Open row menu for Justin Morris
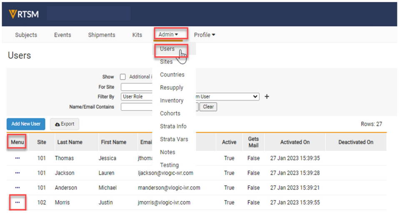Screen dimensions: 399x213 pyautogui.click(x=17, y=203)
